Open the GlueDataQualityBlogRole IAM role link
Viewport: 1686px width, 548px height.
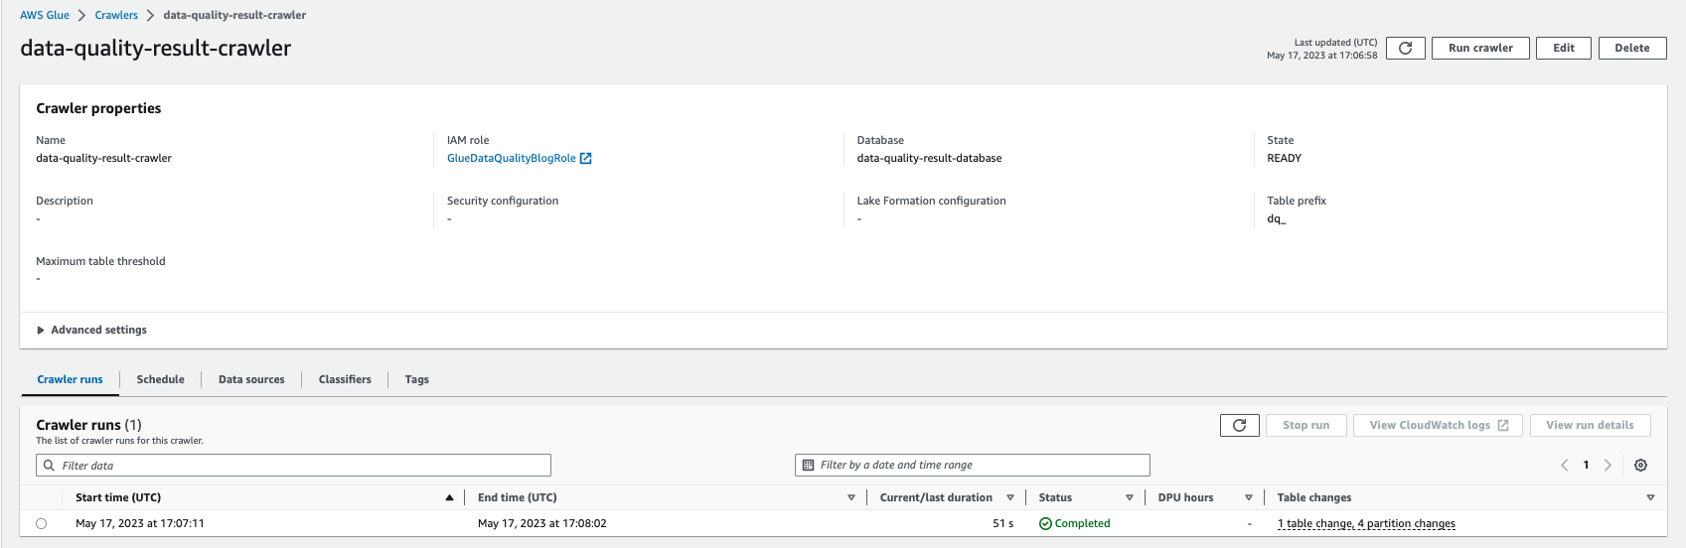tap(512, 158)
